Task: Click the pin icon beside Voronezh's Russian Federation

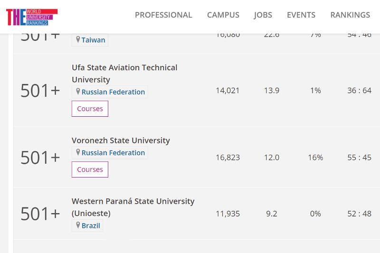Action: (78, 152)
